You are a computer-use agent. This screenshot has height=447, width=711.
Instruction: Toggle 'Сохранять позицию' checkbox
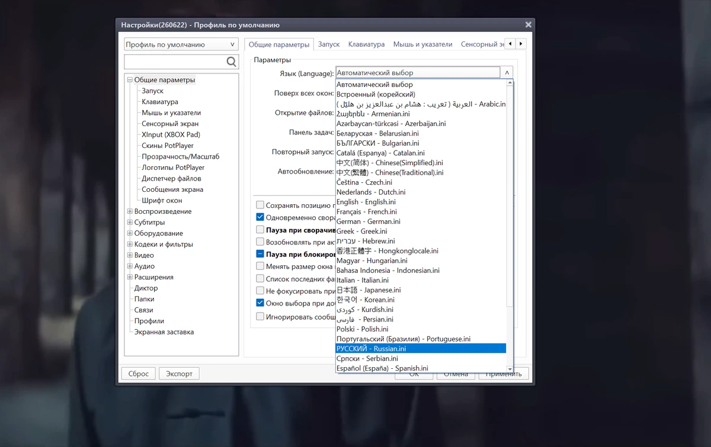(x=260, y=205)
